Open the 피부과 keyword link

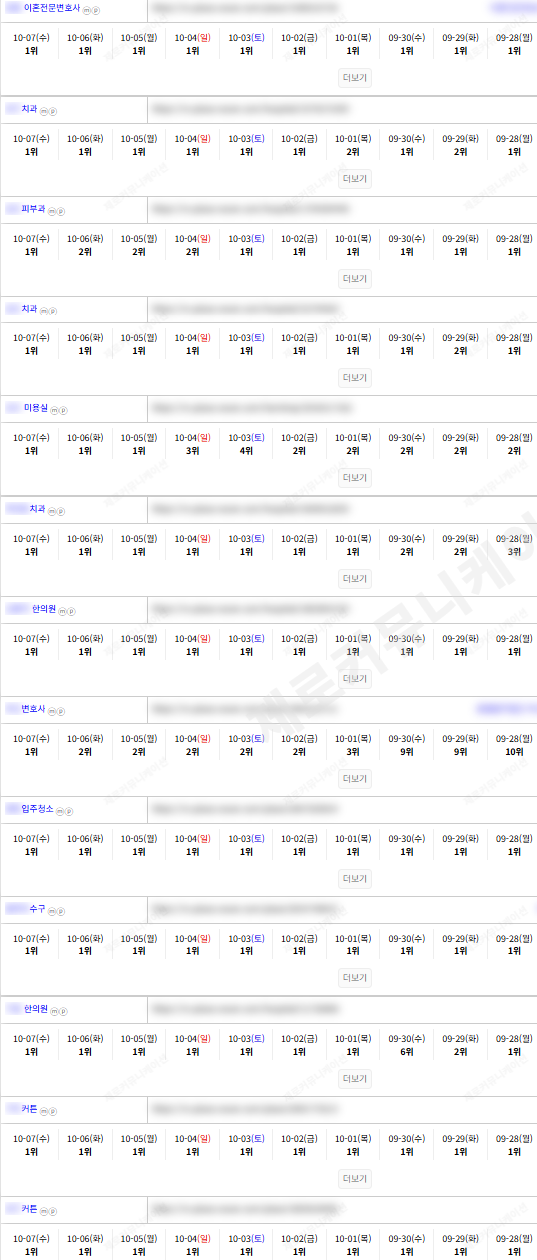[x=33, y=209]
